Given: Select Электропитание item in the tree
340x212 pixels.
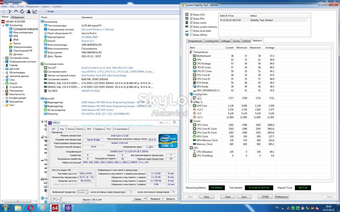Looking at the screenshot, I should coord(22,47).
